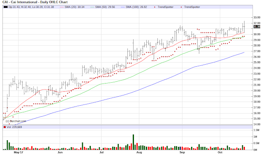Click the 33.00 price axis label
This screenshot has width=263, height=160.
click(x=257, y=17)
